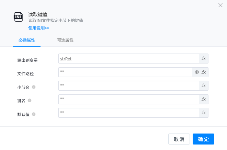The height and width of the screenshot is (150, 227).
Task: Select the 键名 input field
Action: click(128, 99)
